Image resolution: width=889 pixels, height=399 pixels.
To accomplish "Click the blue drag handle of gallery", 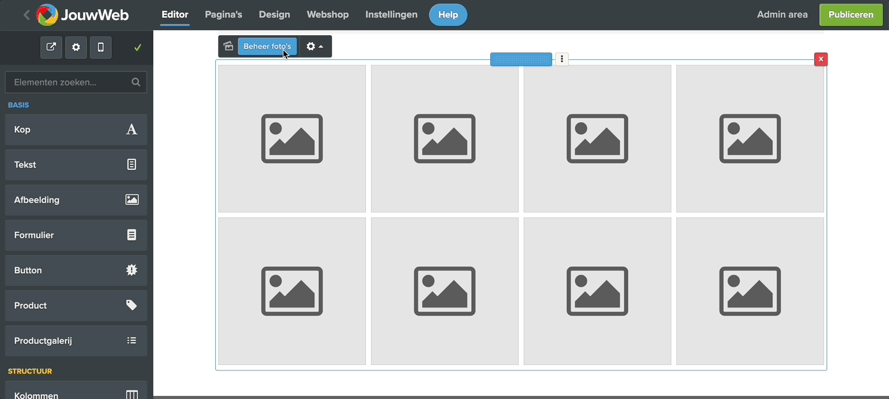I will 521,59.
